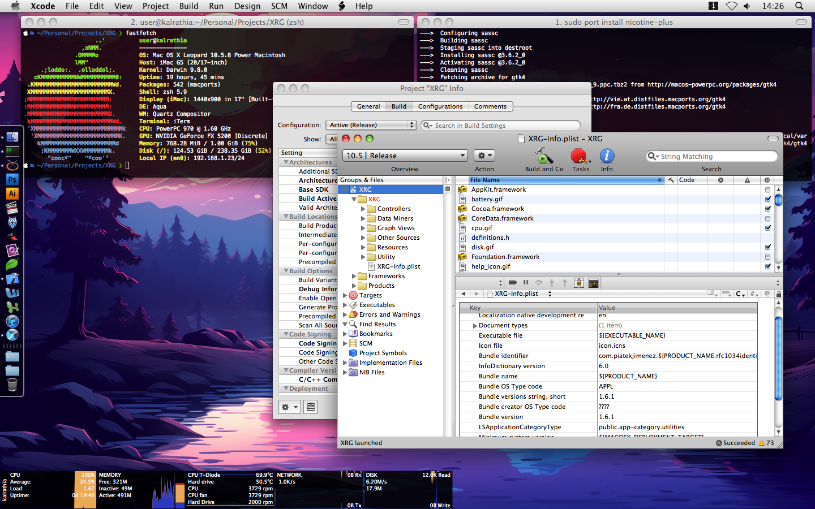
Task: Click the lock icon in editor bar
Action: coord(779,294)
